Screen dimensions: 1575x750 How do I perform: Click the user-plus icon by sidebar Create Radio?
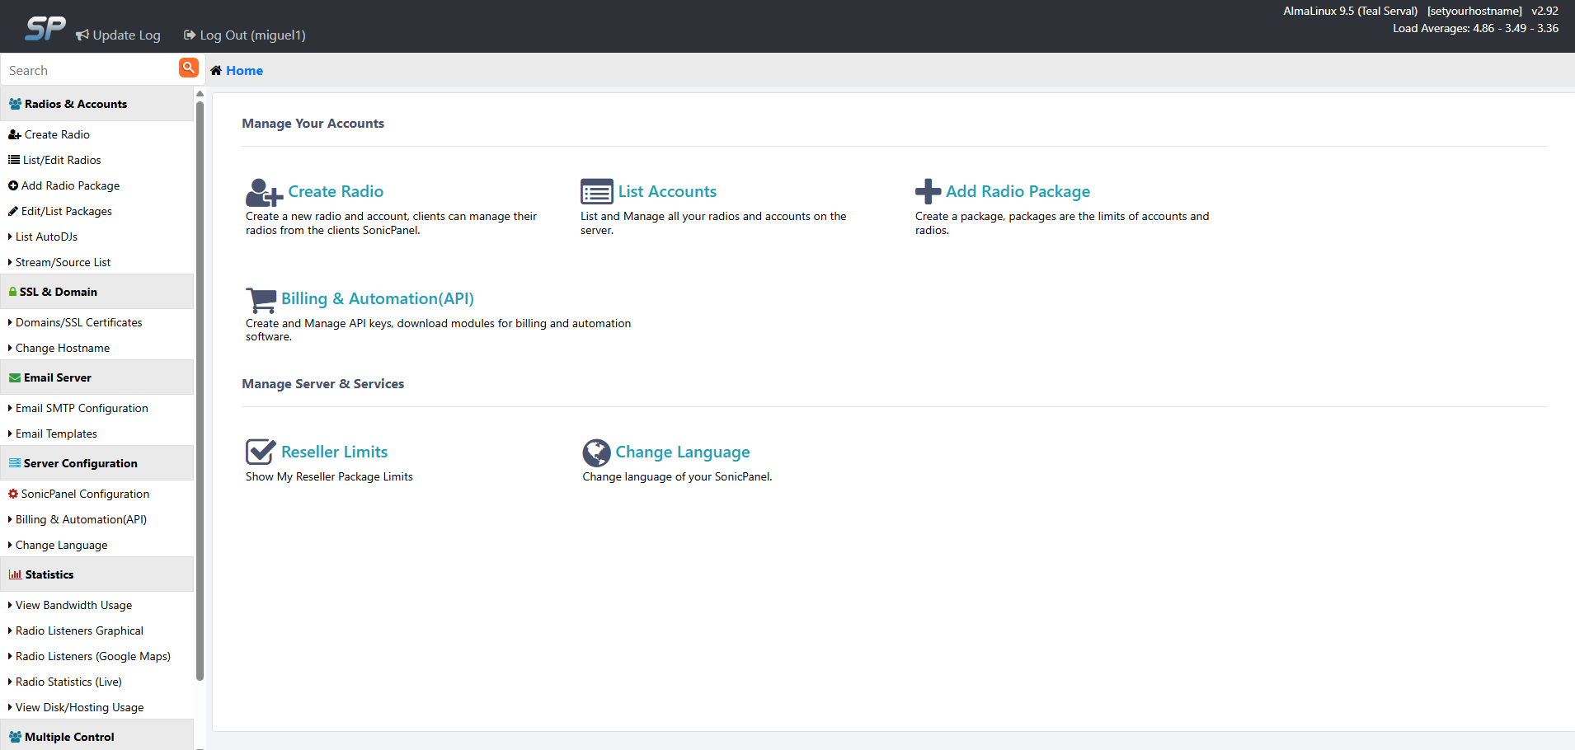(15, 134)
